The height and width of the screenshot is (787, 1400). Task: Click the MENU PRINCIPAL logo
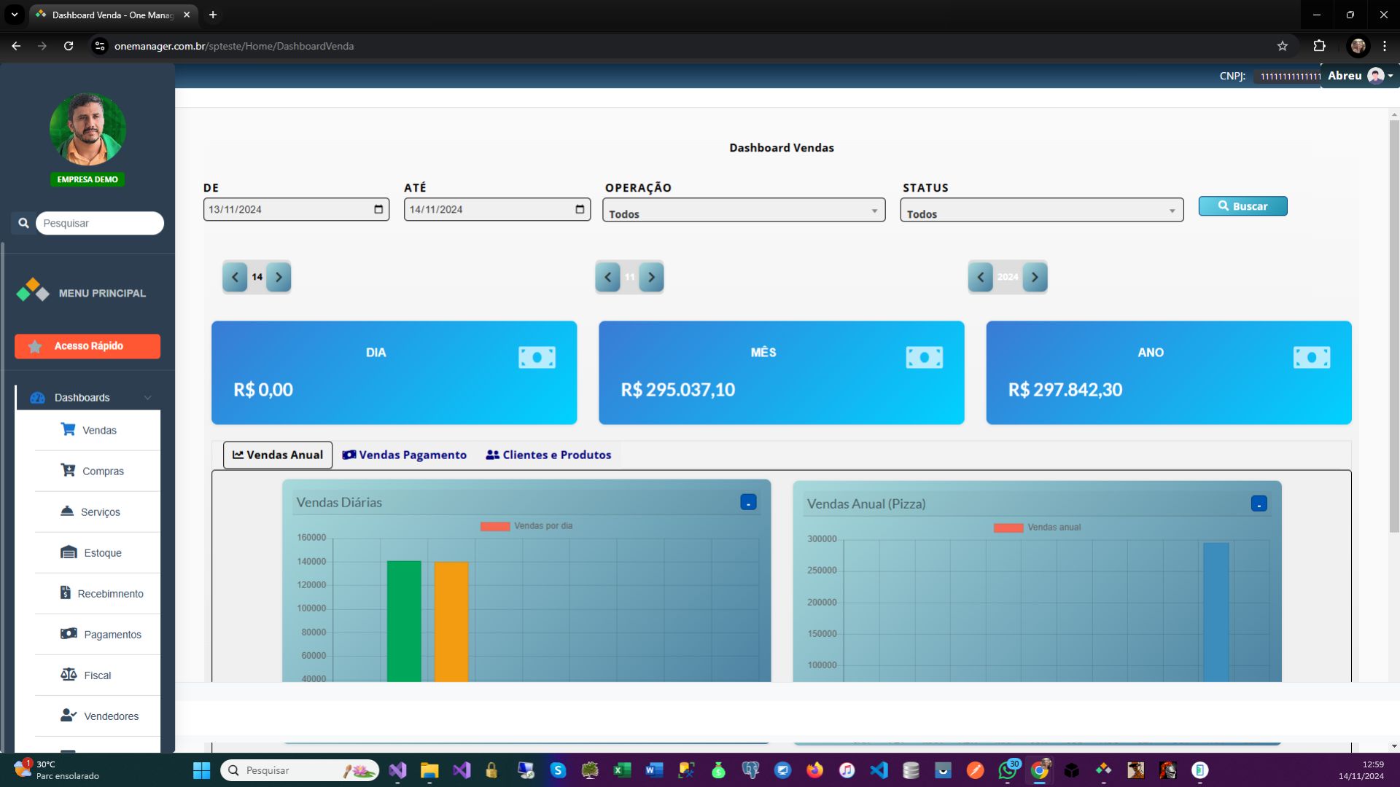[x=33, y=290]
